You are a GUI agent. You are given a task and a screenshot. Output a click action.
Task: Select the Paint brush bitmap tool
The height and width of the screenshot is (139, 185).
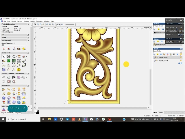(4, 49)
